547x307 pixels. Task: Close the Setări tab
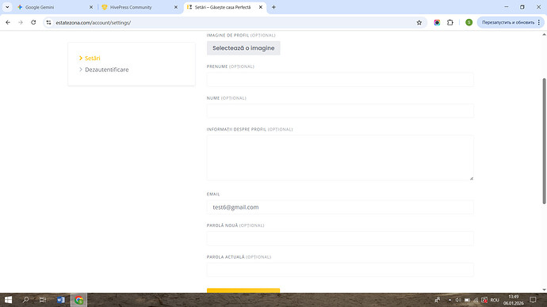point(261,7)
